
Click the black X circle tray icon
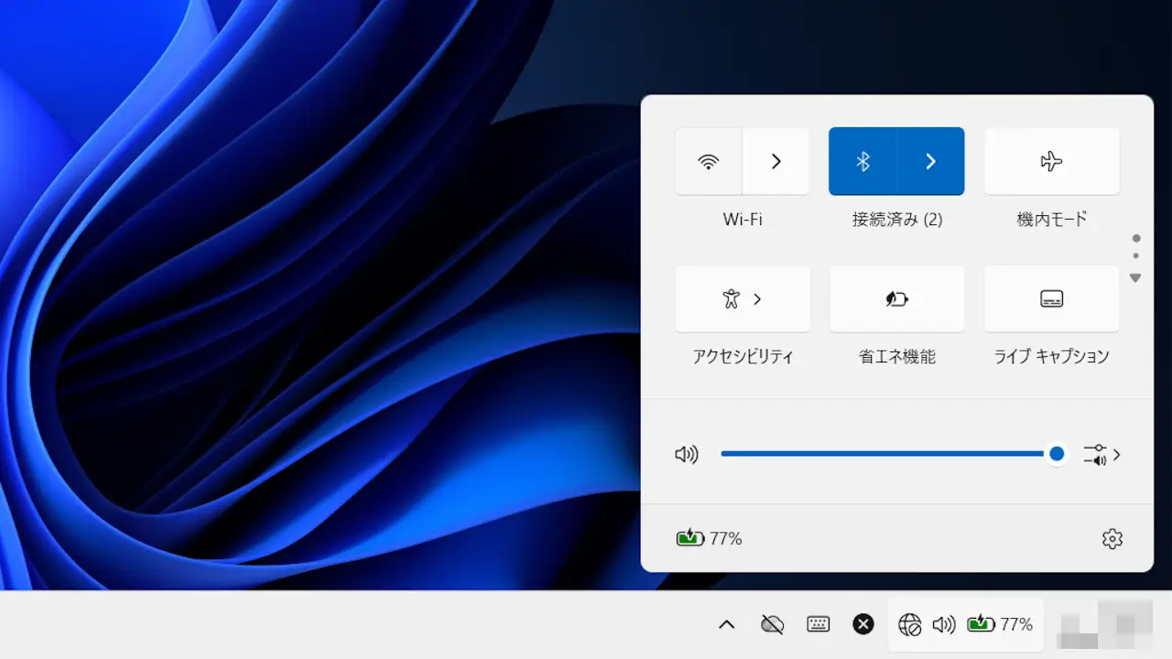coord(863,624)
